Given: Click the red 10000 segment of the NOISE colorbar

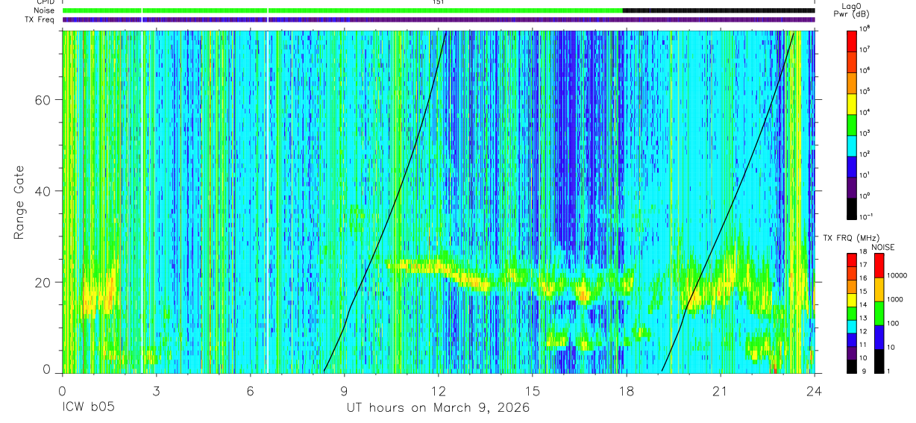Looking at the screenshot, I should [879, 266].
